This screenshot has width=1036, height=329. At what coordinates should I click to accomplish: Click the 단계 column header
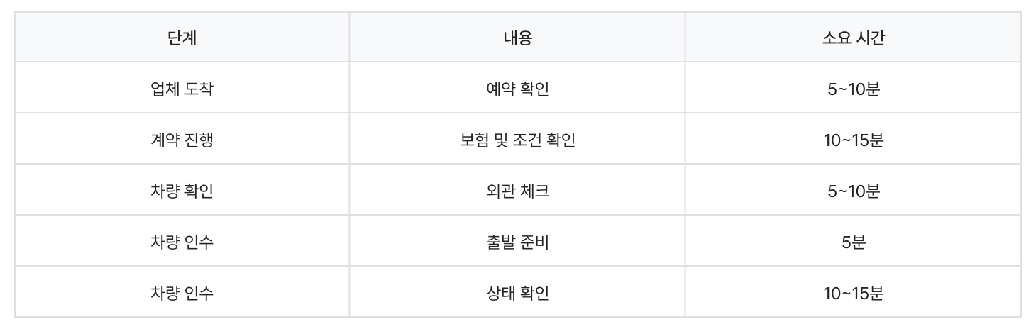tap(182, 38)
